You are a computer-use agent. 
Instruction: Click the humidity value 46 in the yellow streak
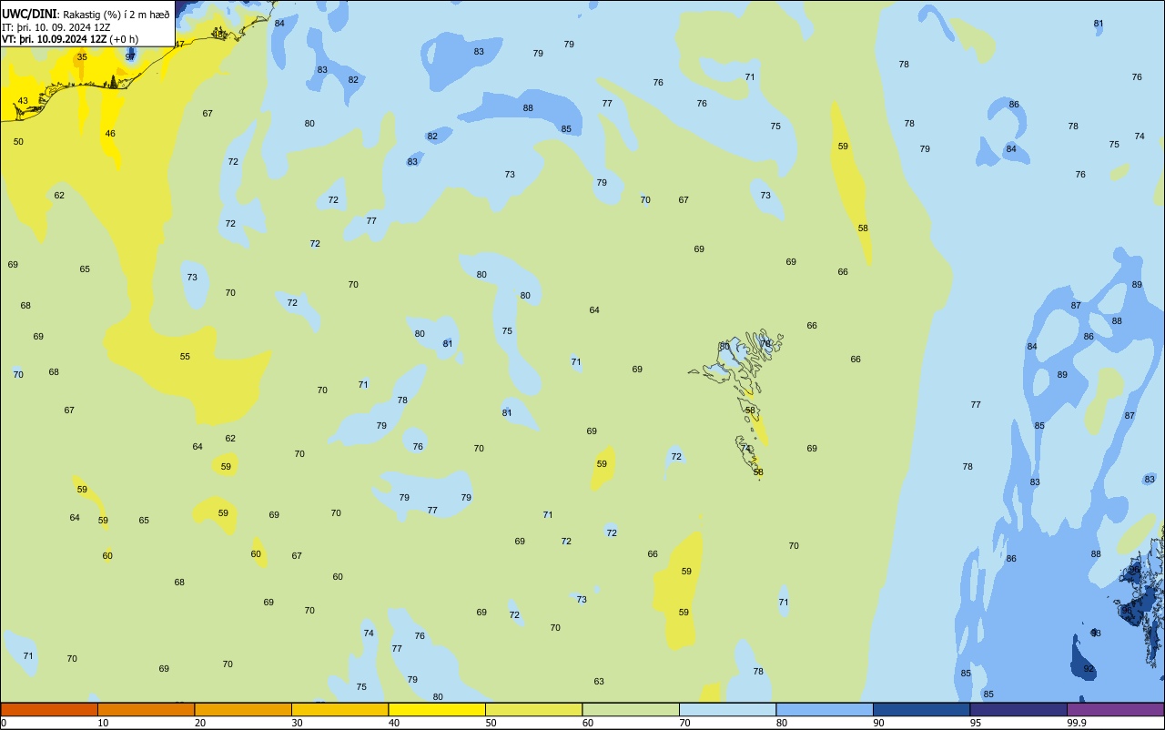110,134
